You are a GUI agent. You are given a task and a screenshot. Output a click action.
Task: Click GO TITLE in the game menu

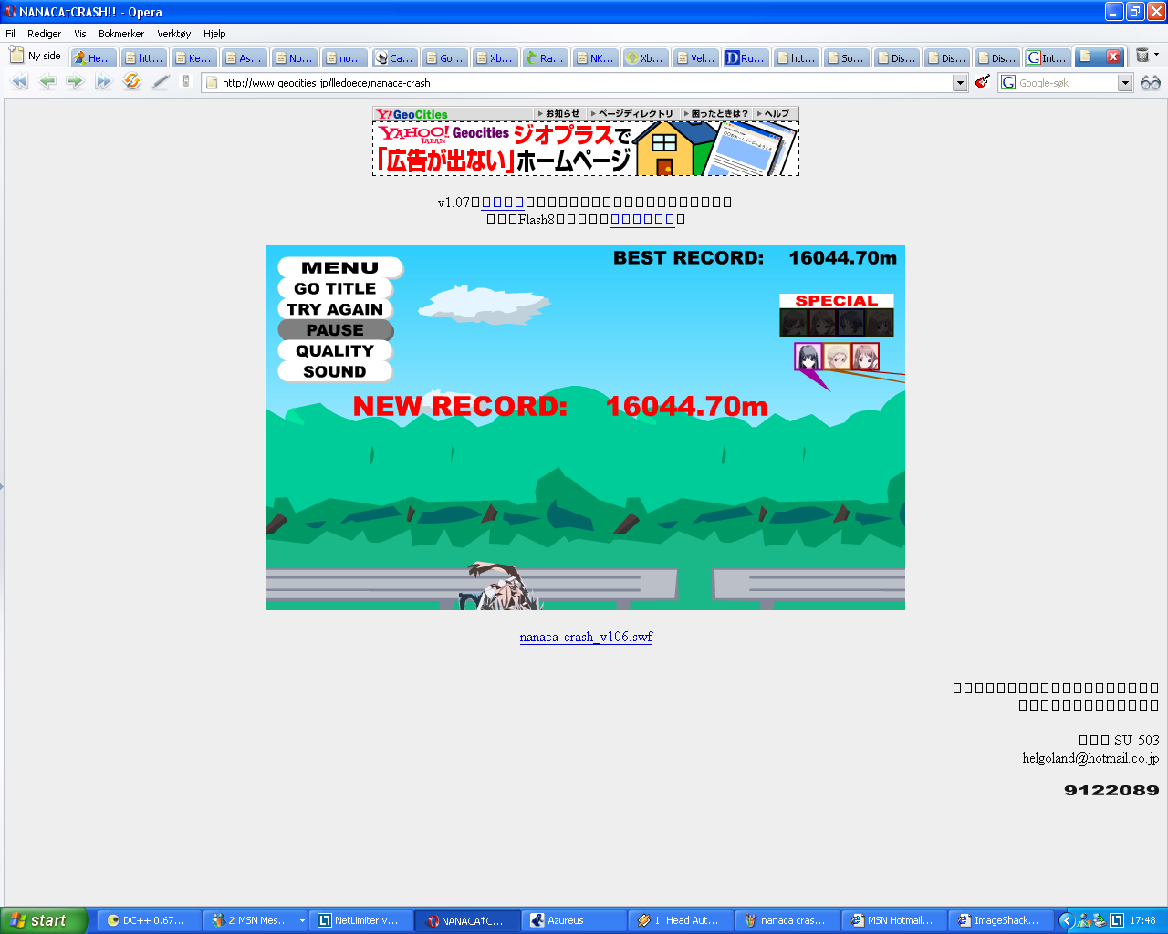point(335,288)
